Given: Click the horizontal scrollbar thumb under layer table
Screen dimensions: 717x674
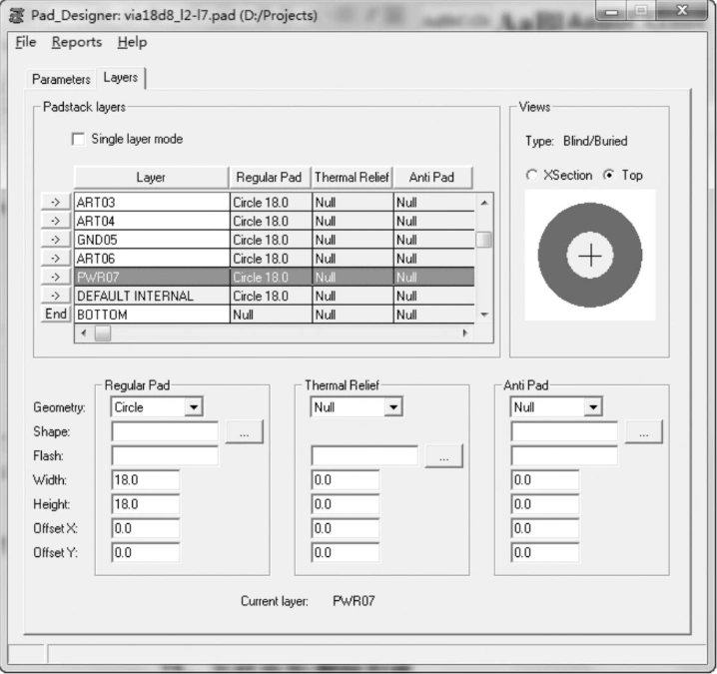Looking at the screenshot, I should point(103,334).
